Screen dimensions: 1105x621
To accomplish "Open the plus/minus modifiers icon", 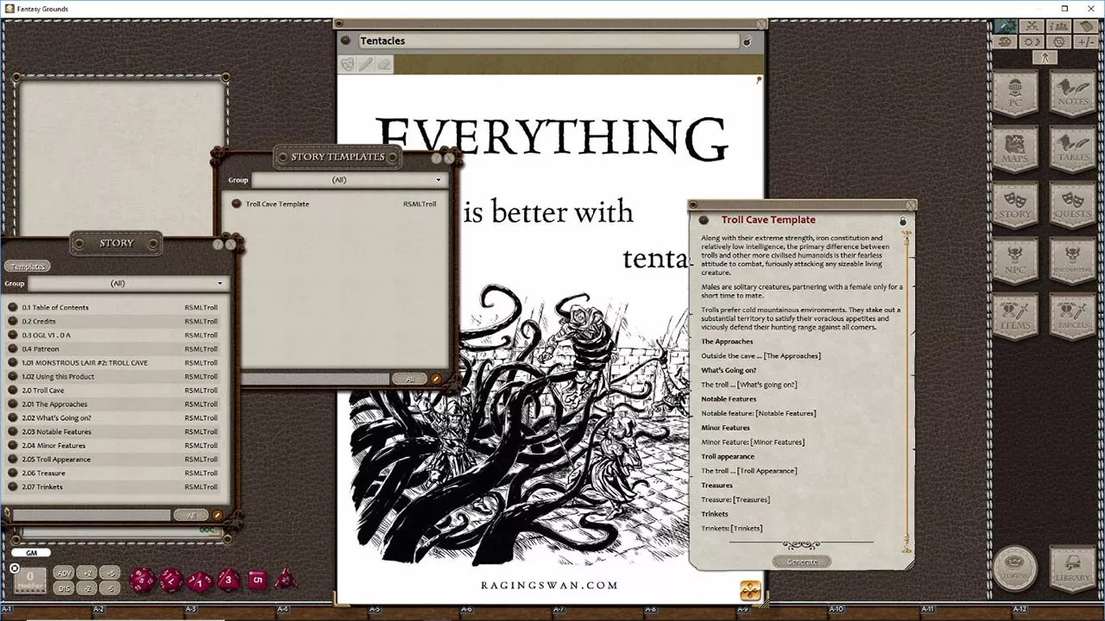I will (x=1087, y=42).
